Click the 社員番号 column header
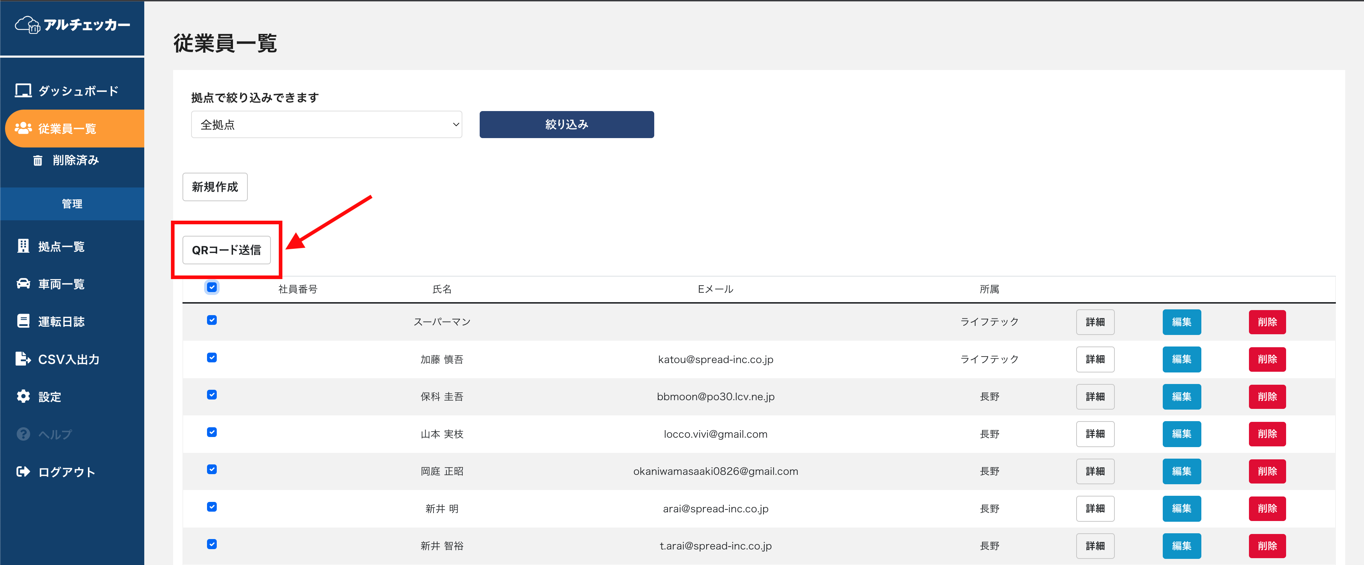The height and width of the screenshot is (565, 1364). tap(298, 289)
